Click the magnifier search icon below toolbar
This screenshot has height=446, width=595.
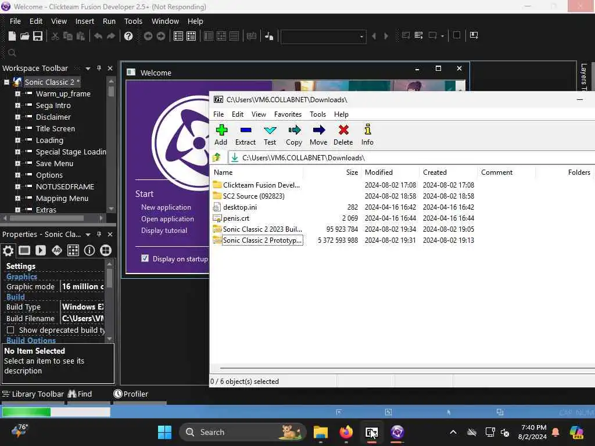click(12, 53)
